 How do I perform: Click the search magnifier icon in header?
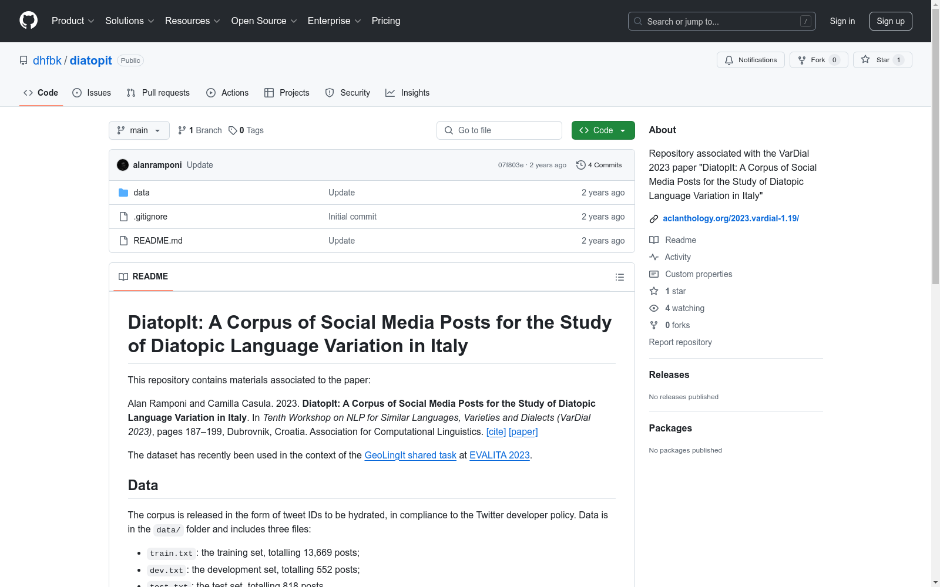coord(638,21)
